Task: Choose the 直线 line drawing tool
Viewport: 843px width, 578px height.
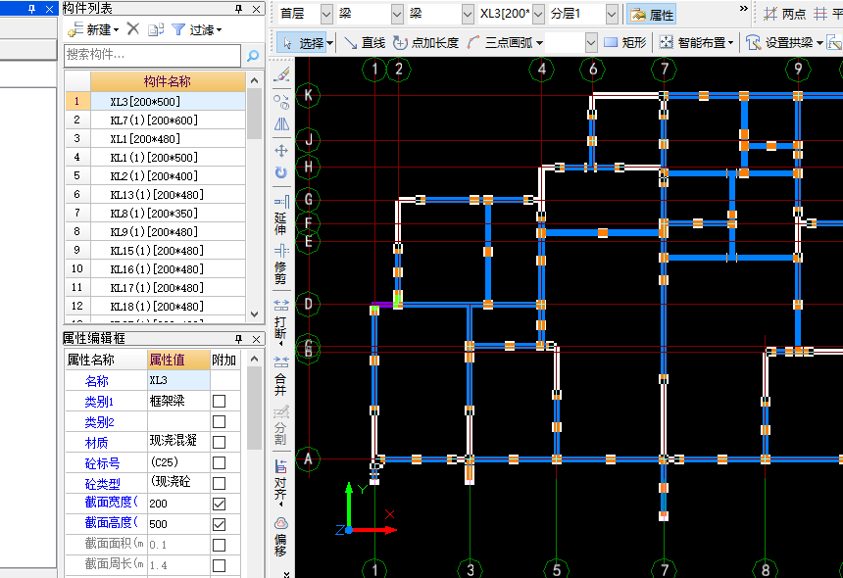Action: 365,42
